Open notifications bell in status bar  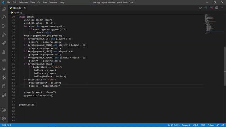coord(222,125)
